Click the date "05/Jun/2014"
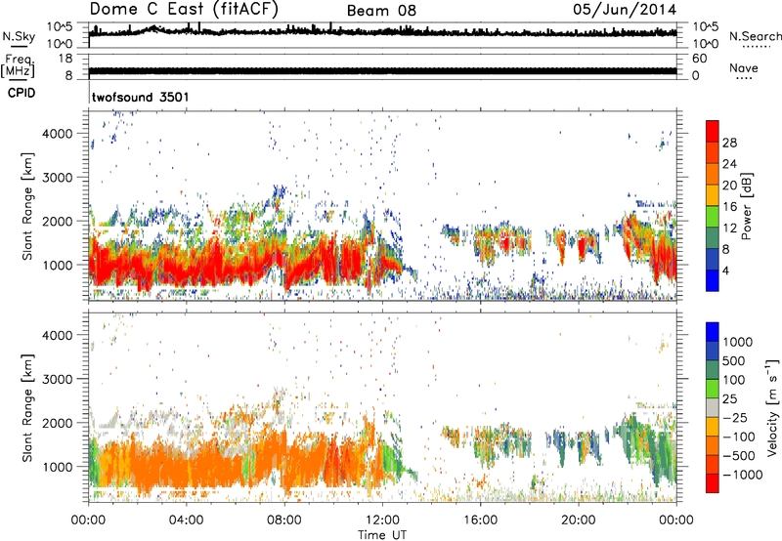The image size is (782, 541). pyautogui.click(x=625, y=10)
